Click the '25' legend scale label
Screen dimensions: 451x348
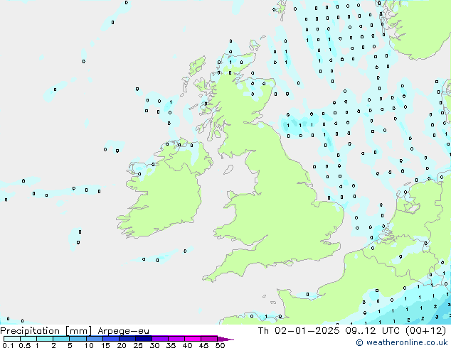[x=138, y=345]
